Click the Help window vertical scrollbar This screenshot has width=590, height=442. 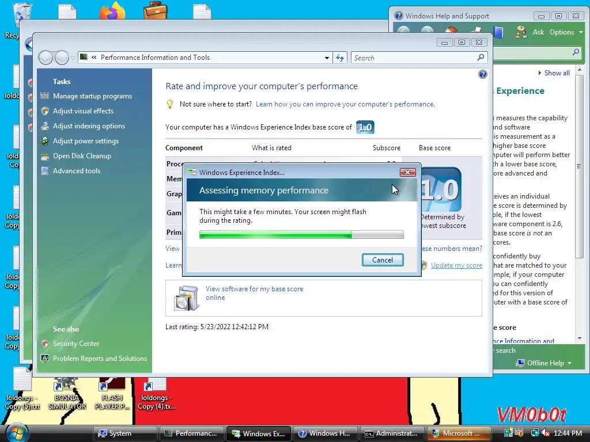pos(580,204)
